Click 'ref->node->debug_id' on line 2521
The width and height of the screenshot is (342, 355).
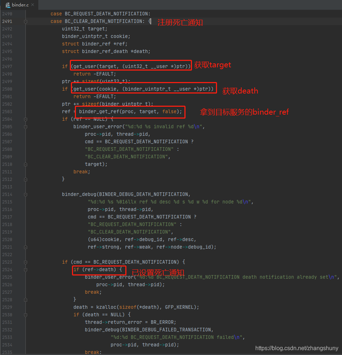184,247
